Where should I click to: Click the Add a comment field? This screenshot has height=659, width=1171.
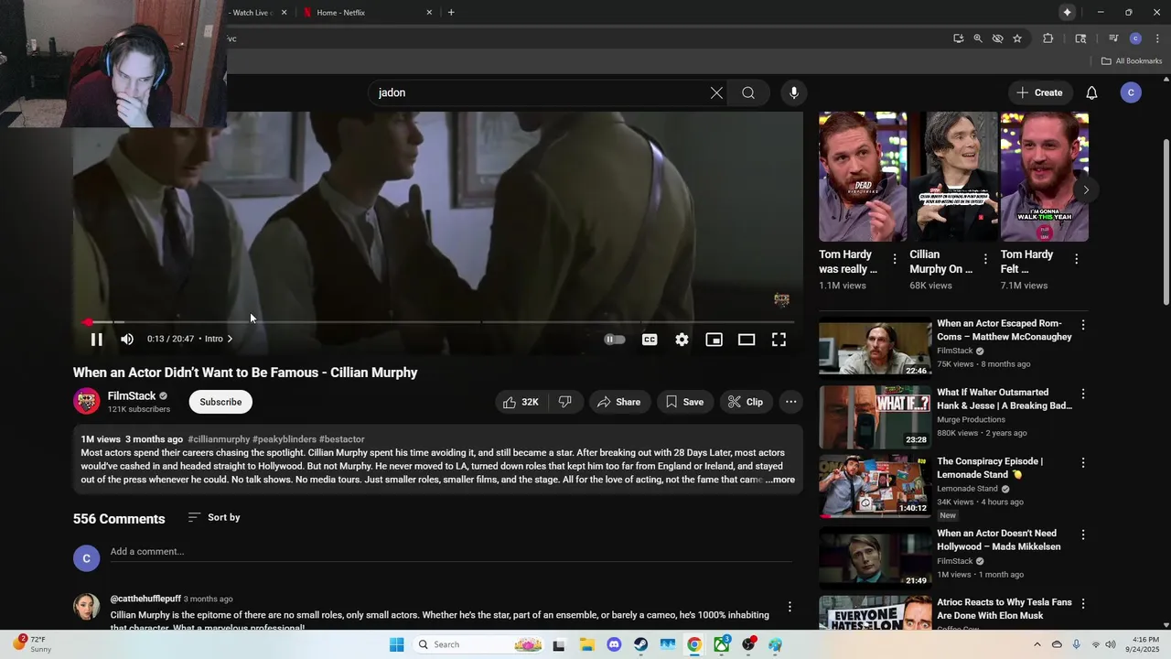point(451,552)
